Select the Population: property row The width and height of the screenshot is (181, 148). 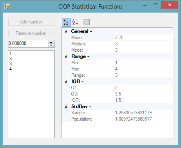click(121, 119)
